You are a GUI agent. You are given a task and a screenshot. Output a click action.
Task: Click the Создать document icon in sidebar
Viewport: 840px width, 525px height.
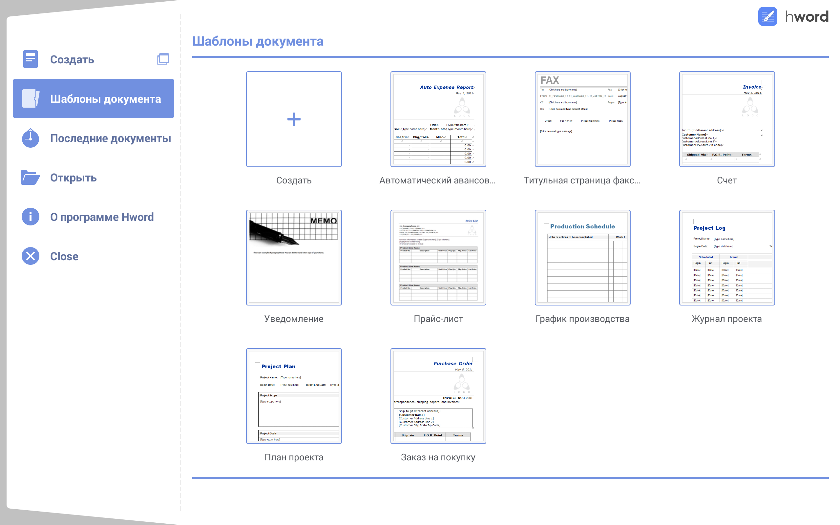tap(31, 59)
